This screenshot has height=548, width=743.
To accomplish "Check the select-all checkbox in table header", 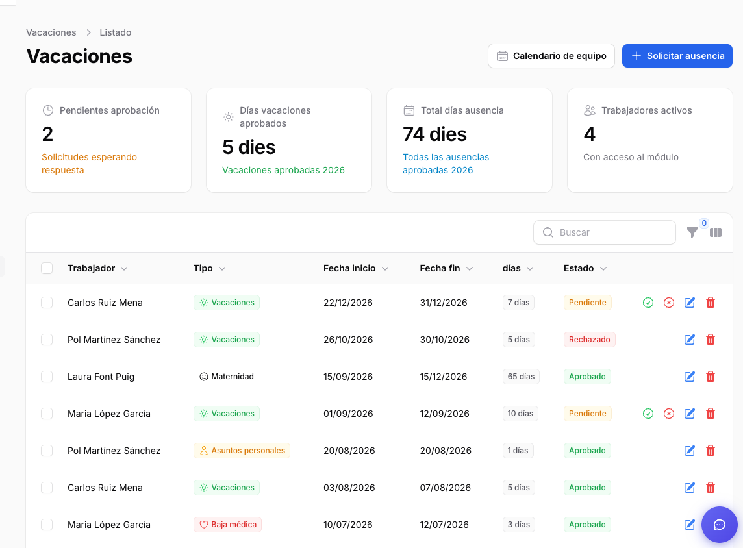I will pos(47,268).
